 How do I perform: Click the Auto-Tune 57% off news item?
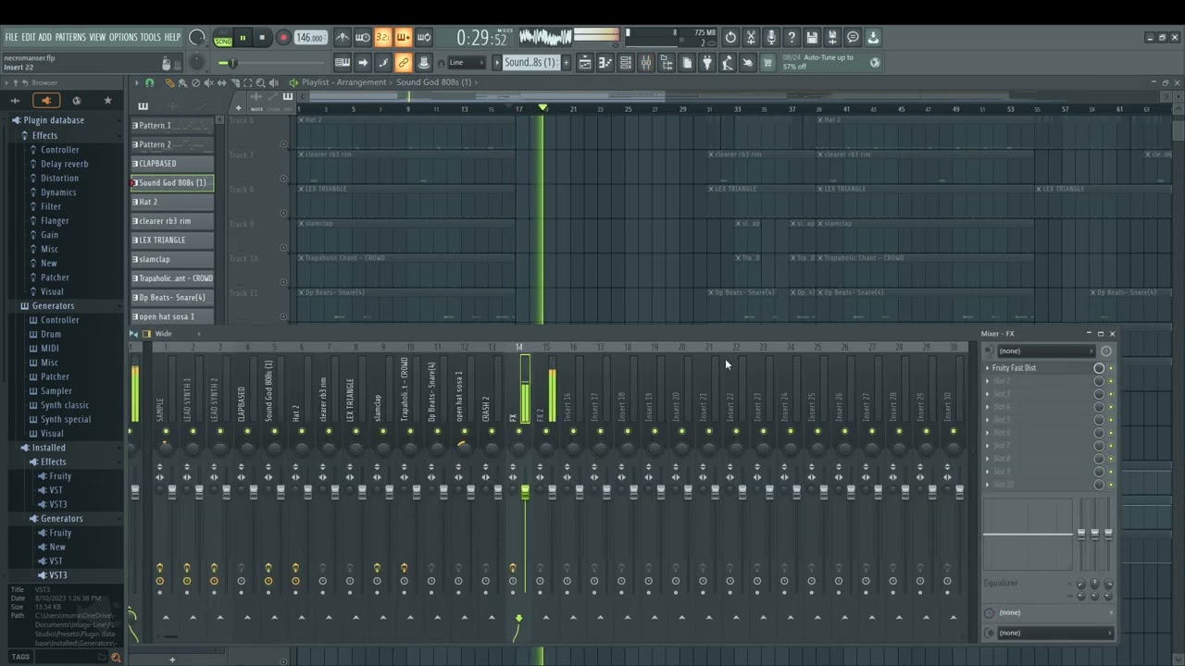coord(829,62)
